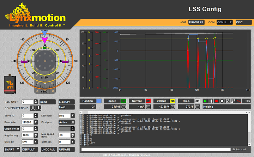This screenshot has height=157, width=254.
Task: Start telemetry plotting with green play icon
Action: point(205,101)
